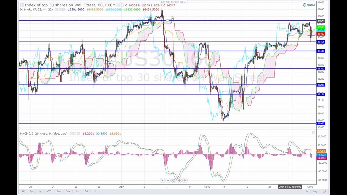The image size is (347, 195).
Task: Open Ichimoku indicator format settings icon
Action: tap(60, 10)
